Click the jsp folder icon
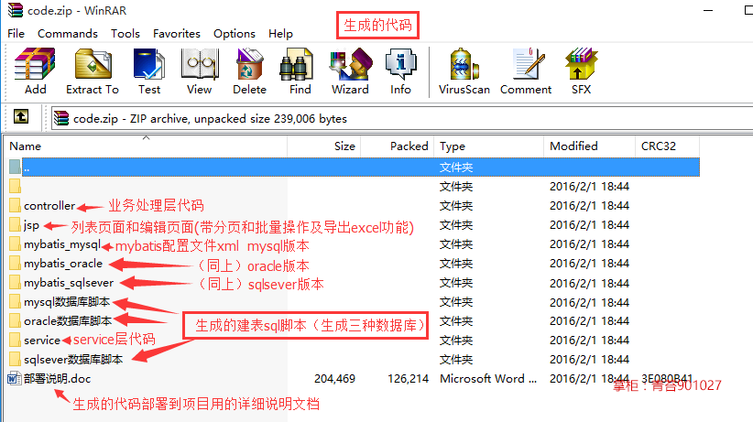The width and height of the screenshot is (753, 422). click(x=15, y=224)
